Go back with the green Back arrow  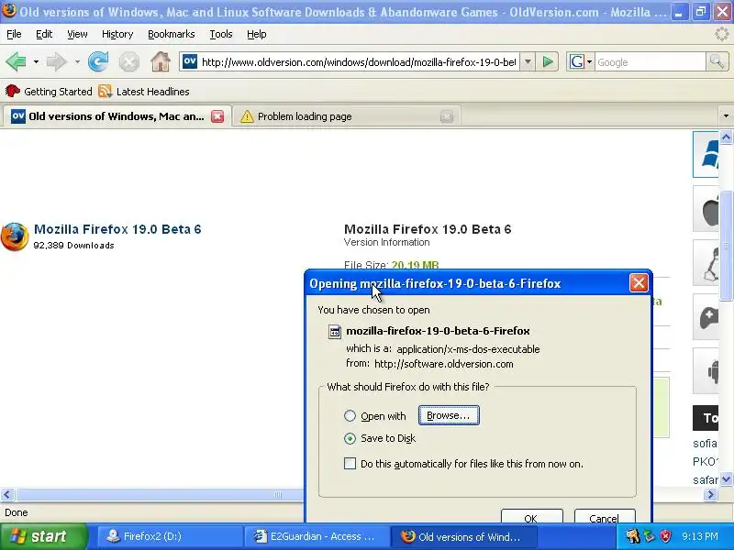16,61
